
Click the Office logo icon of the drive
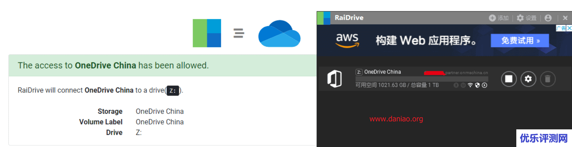point(334,79)
